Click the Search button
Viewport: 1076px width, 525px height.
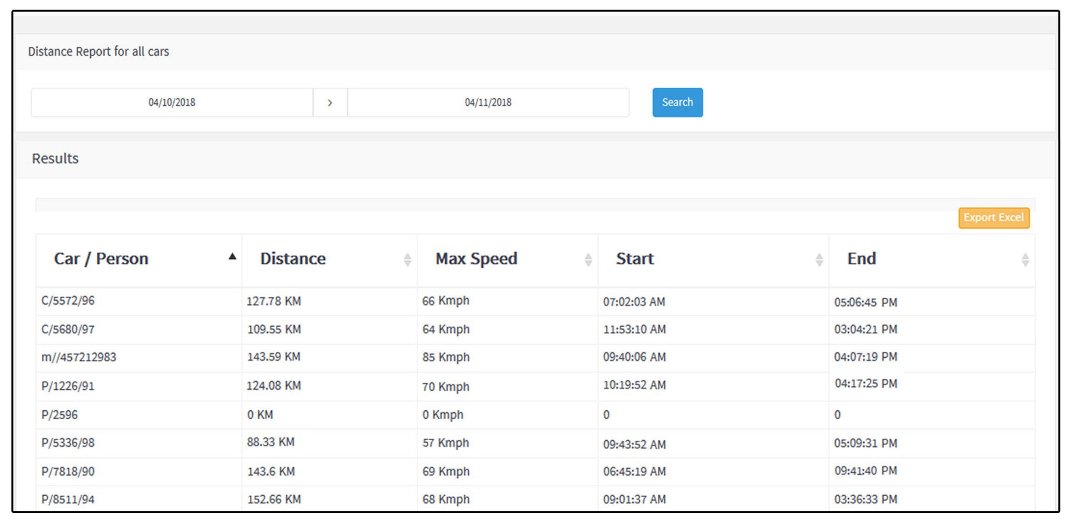tap(677, 103)
